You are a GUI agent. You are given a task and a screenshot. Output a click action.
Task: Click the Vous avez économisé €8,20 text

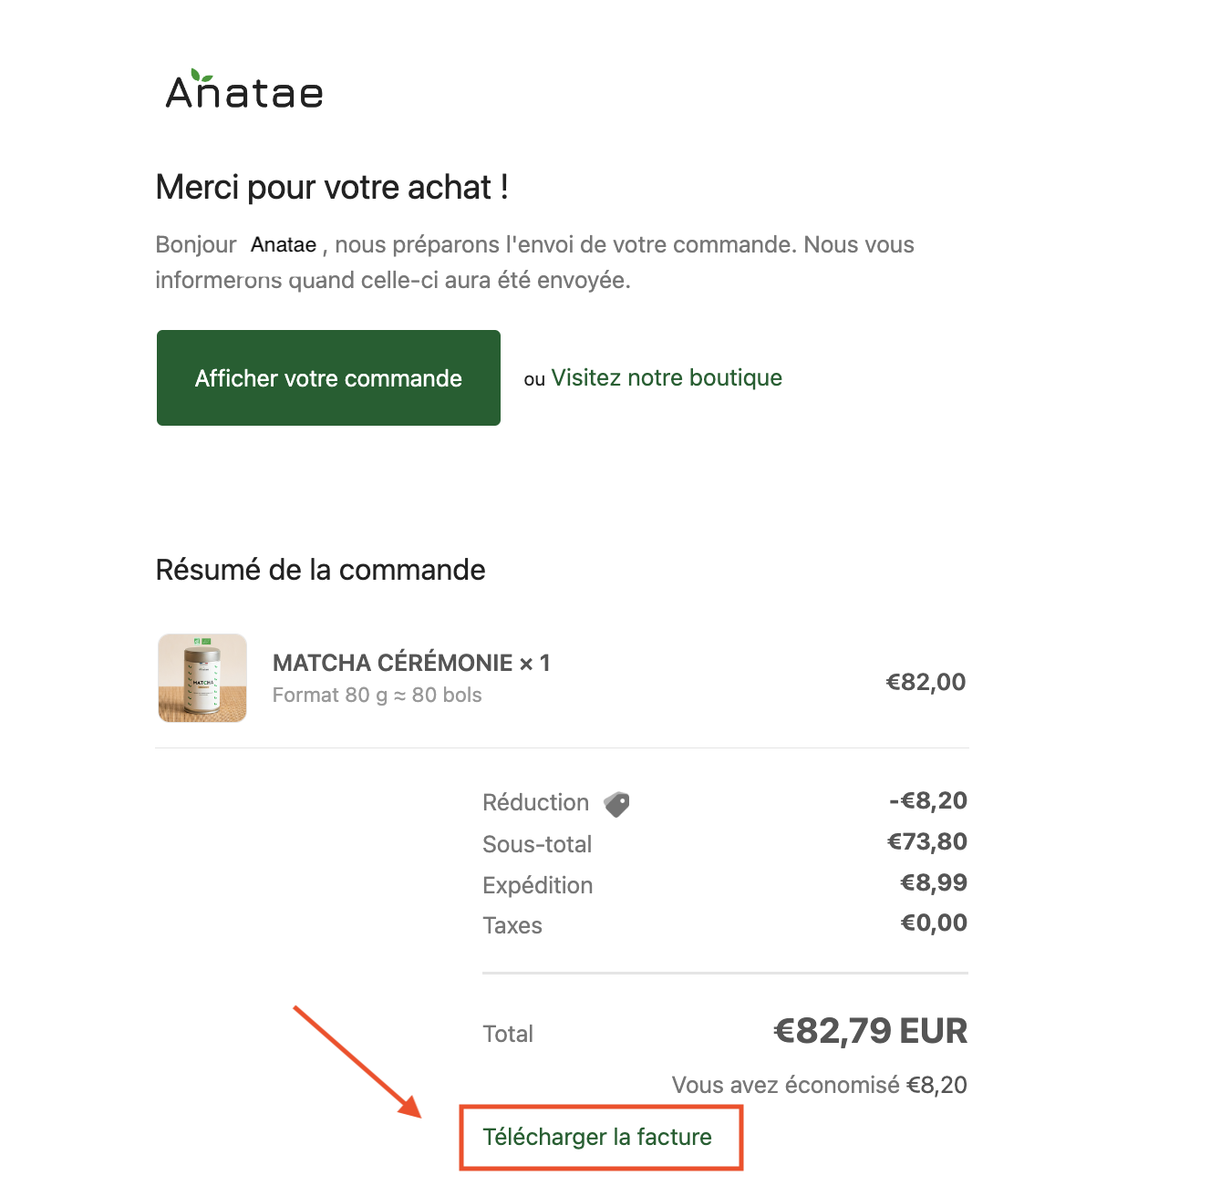[x=819, y=1086]
